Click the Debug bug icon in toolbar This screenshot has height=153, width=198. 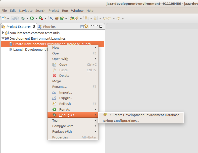(x=23, y=18)
